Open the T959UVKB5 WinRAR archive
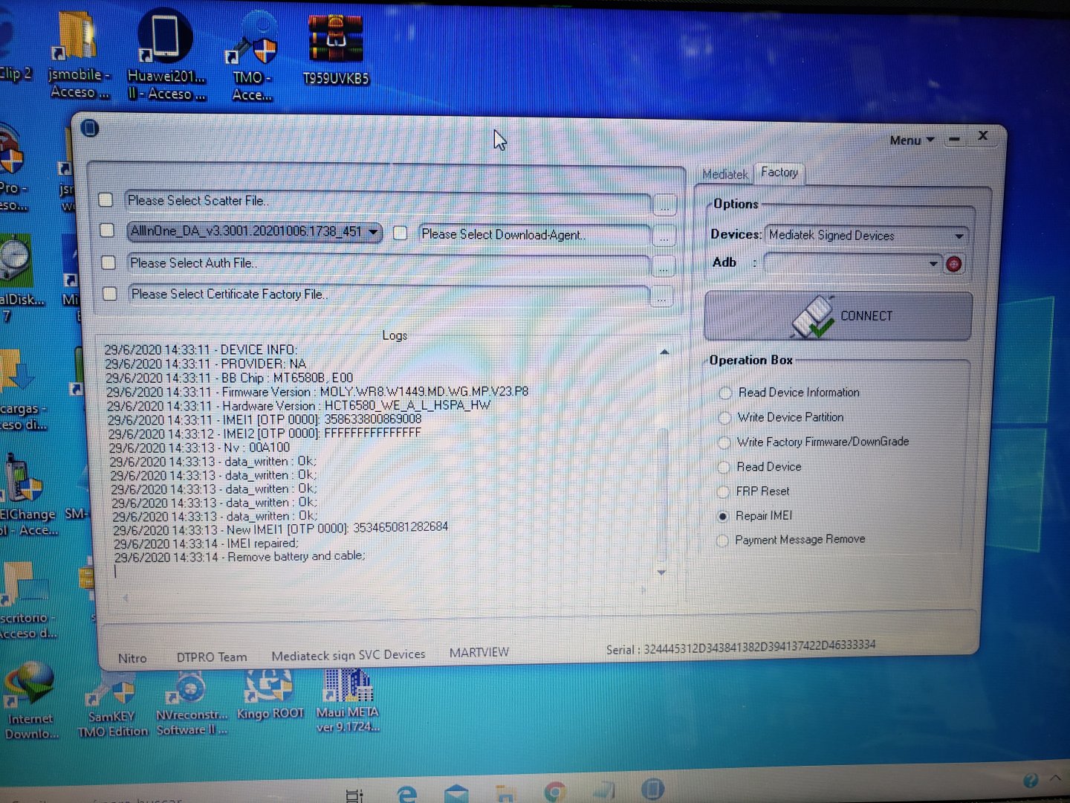 (335, 48)
